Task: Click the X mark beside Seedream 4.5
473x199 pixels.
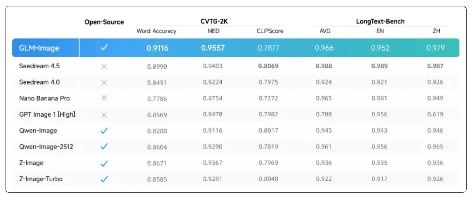Action: (x=104, y=66)
